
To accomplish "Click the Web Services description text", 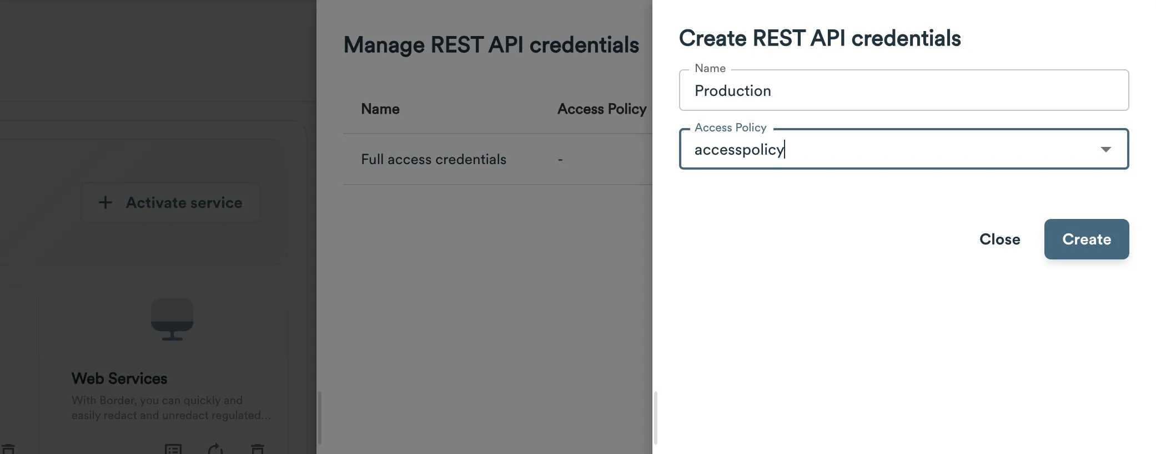I will pos(171,407).
